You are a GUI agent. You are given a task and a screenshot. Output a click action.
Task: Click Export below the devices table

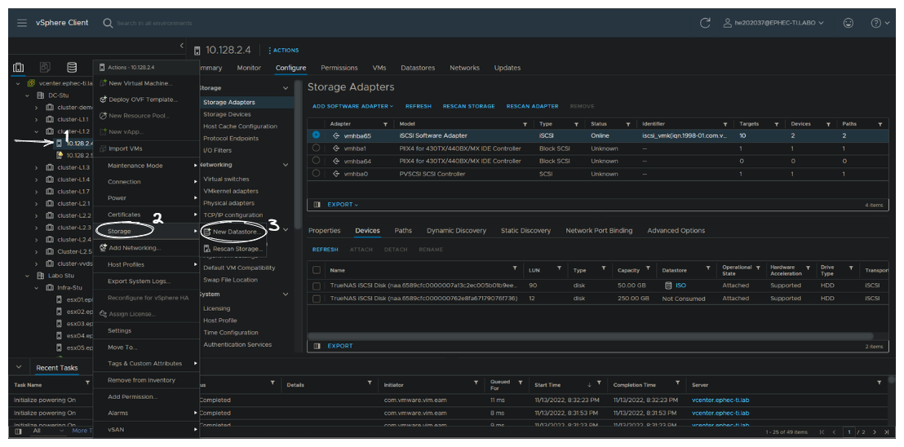tap(340, 346)
